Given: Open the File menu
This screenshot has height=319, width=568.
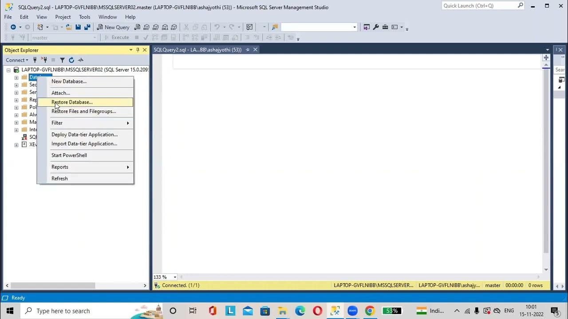Looking at the screenshot, I should coord(8,17).
